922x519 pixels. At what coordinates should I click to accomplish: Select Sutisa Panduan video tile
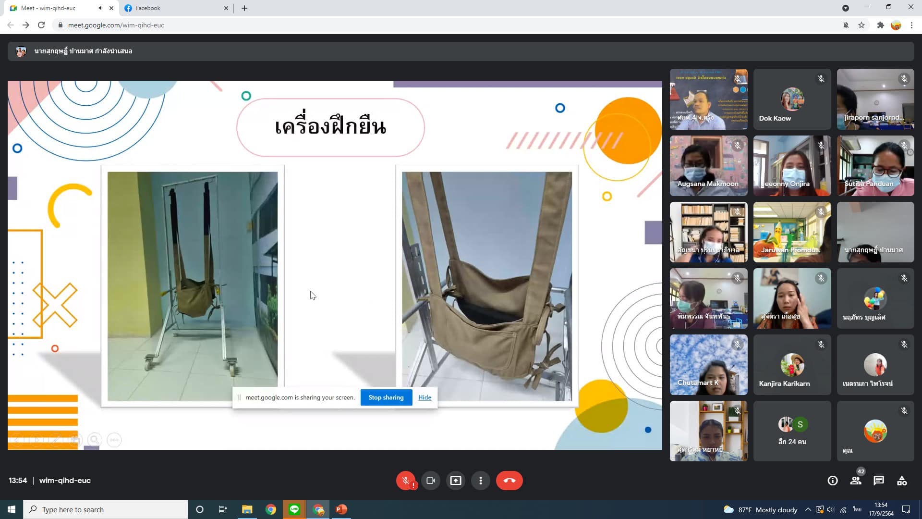(875, 165)
